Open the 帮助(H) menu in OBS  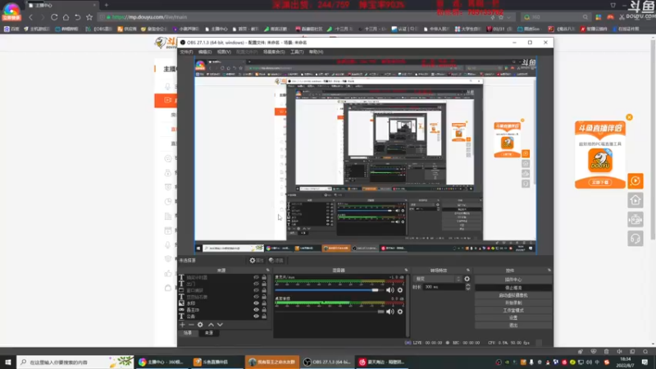point(316,52)
